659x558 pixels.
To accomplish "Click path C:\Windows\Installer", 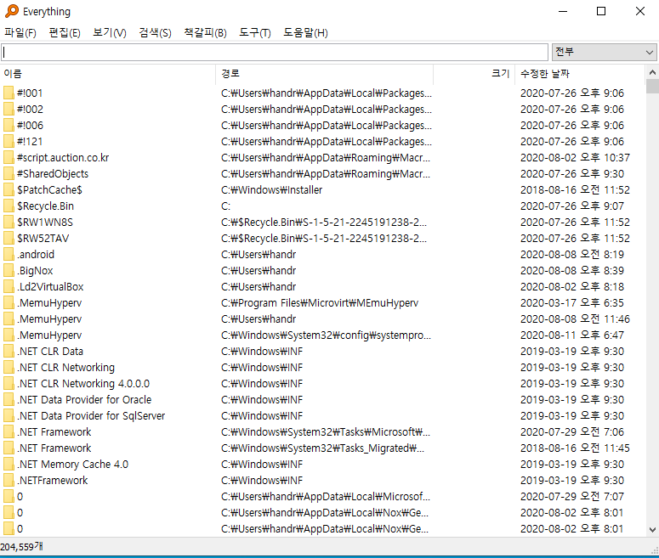I will (x=271, y=189).
